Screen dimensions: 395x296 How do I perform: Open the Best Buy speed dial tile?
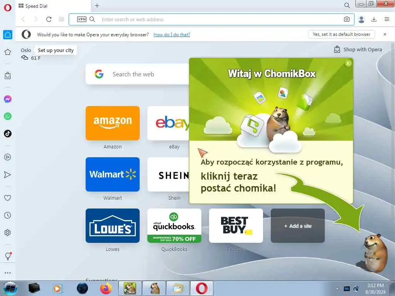(x=236, y=225)
